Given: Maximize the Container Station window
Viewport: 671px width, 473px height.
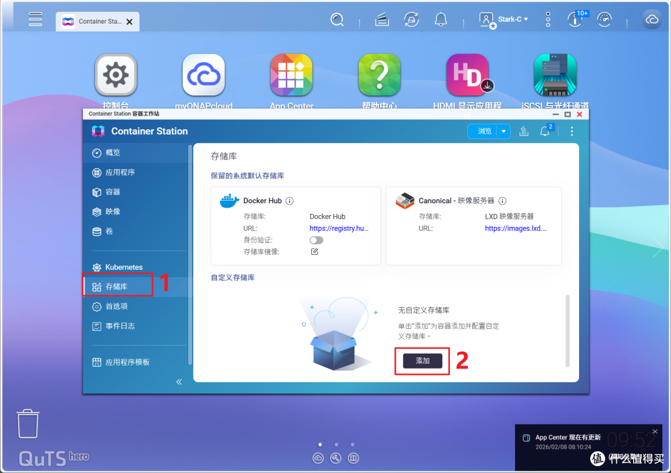Looking at the screenshot, I should click(567, 114).
